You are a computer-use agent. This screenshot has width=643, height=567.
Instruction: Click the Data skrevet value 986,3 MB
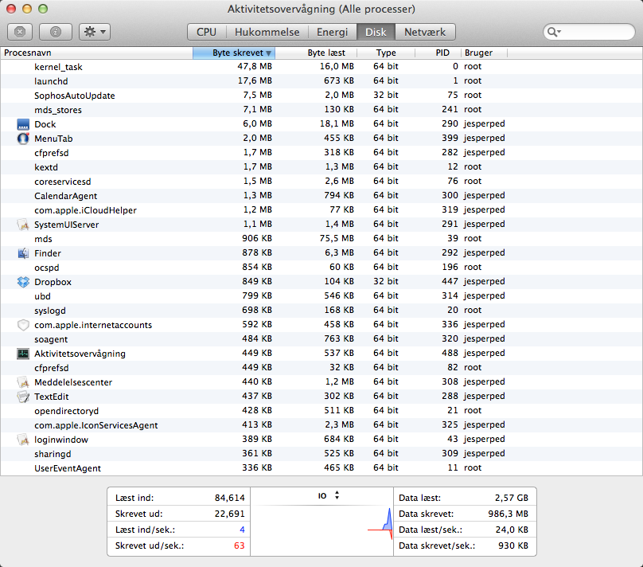508,514
